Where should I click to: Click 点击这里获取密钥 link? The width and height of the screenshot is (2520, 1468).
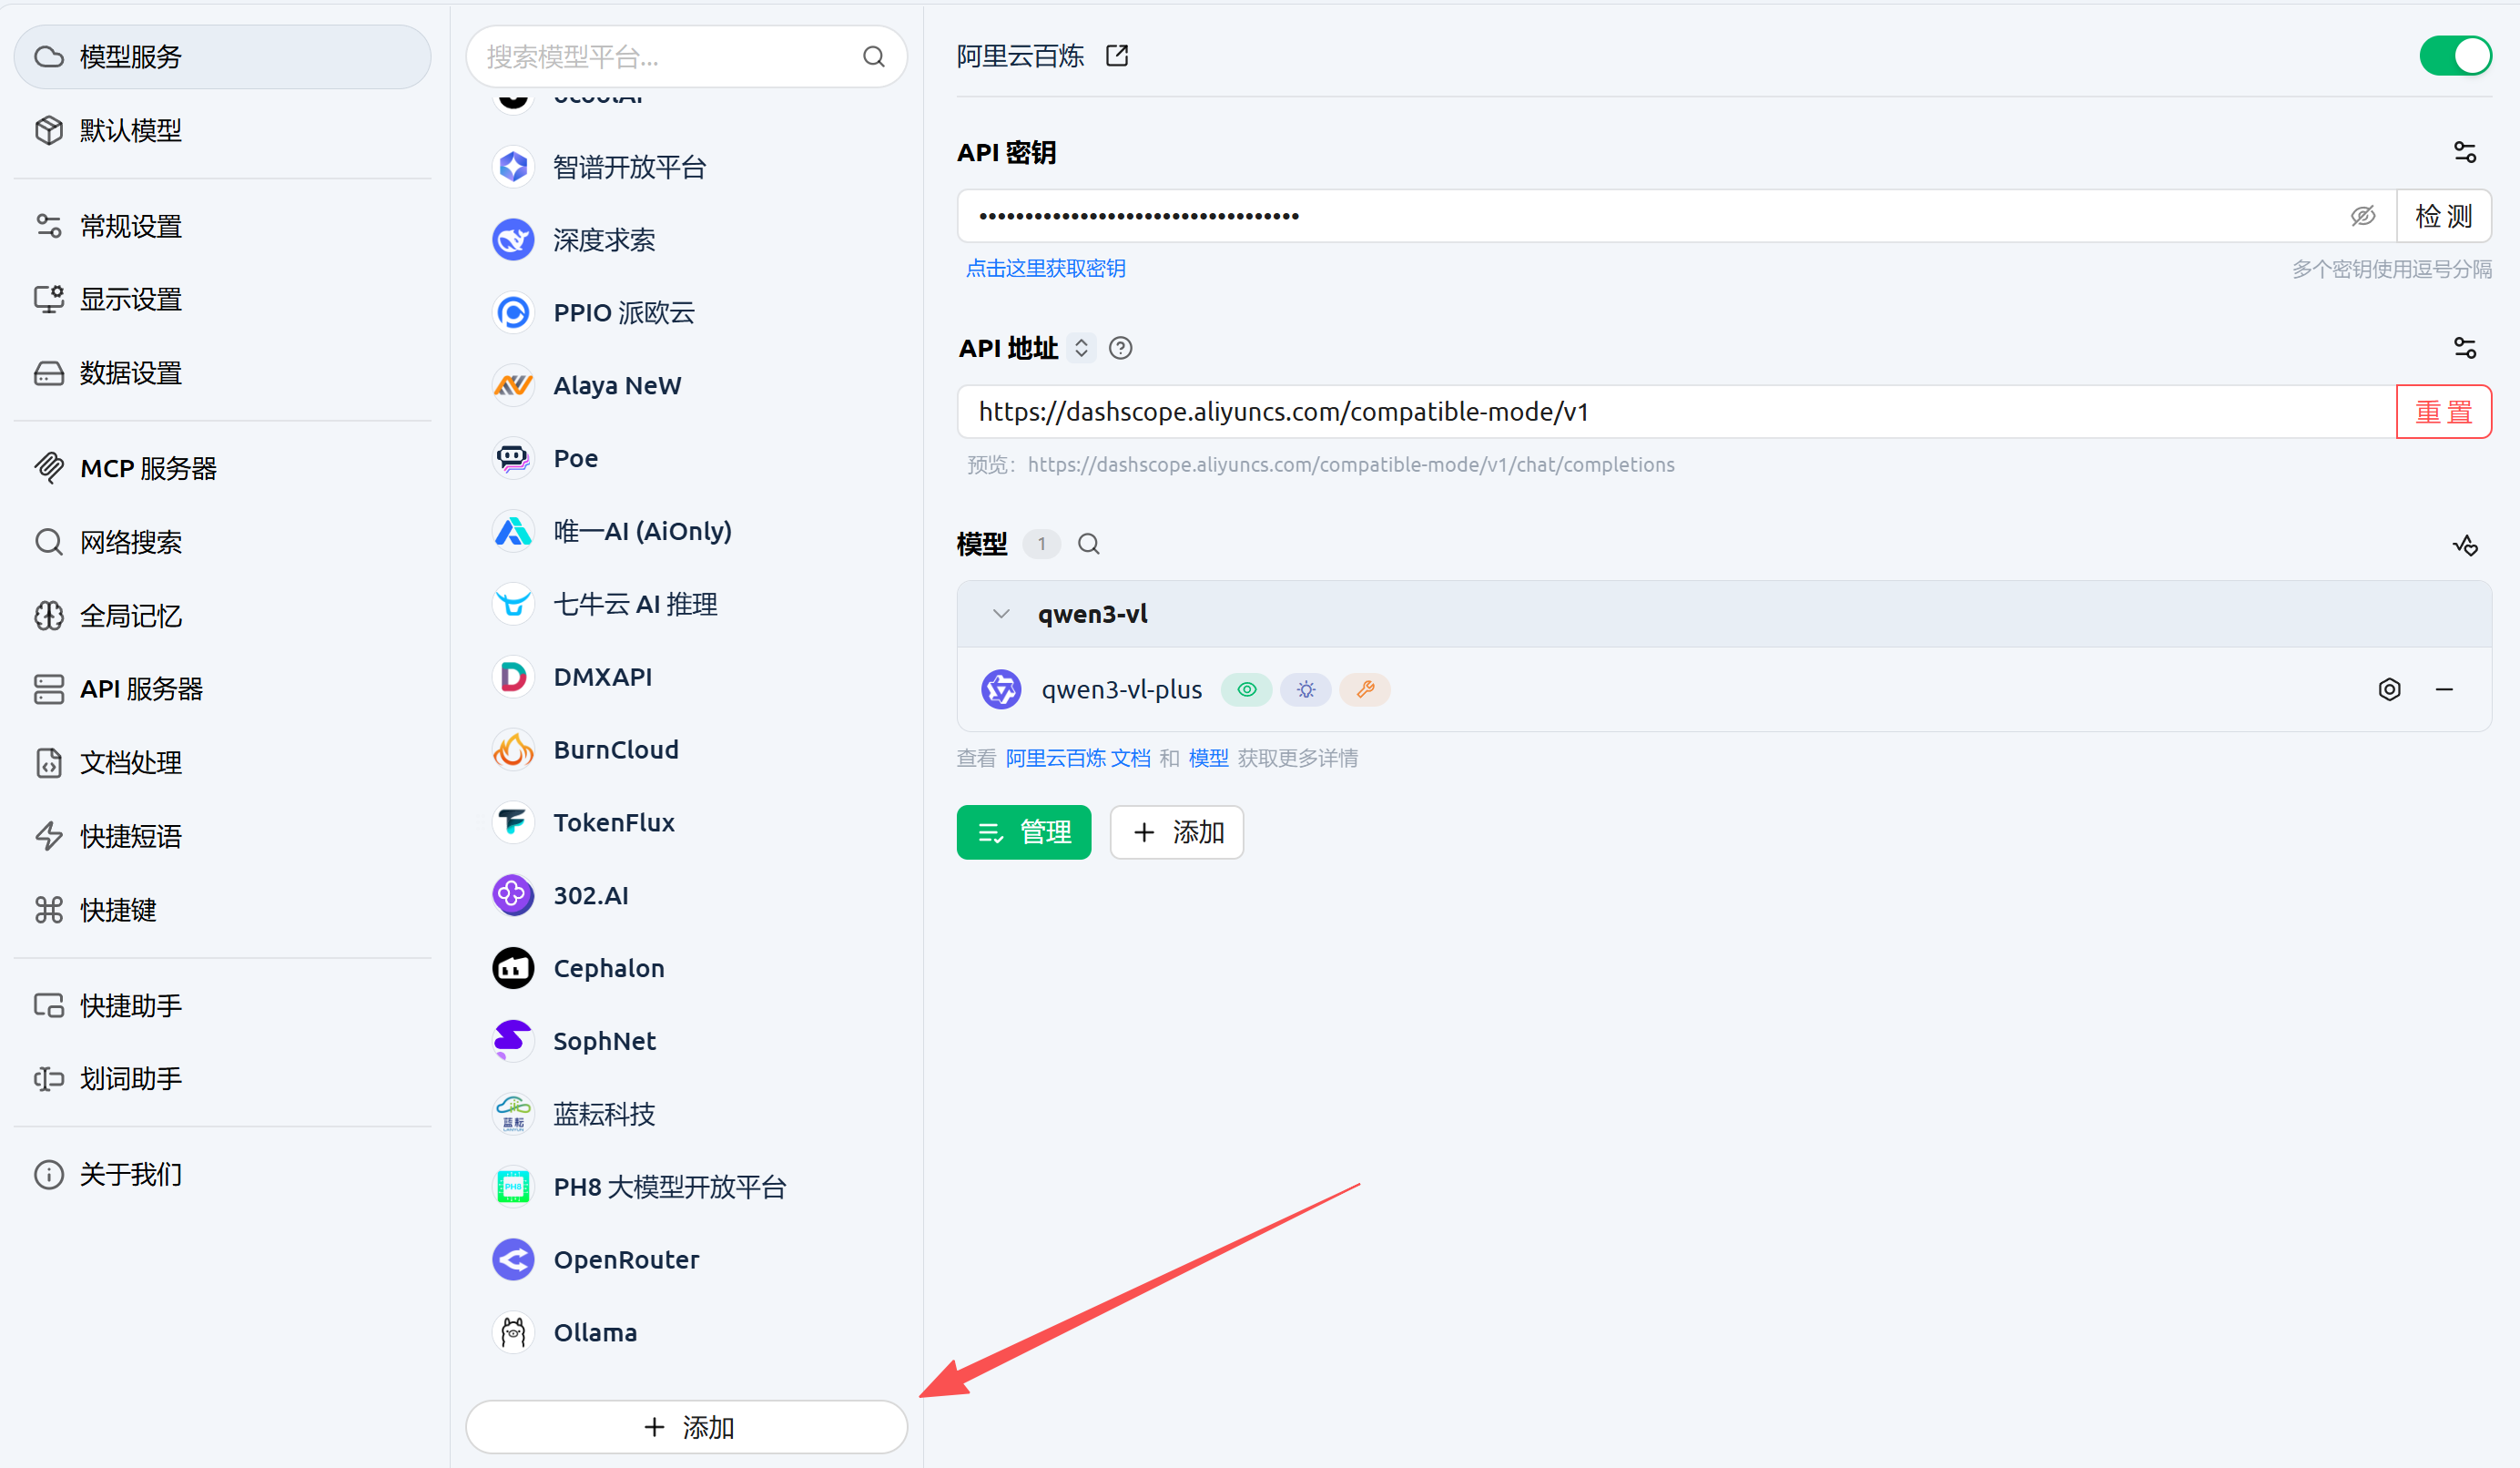click(x=1045, y=268)
